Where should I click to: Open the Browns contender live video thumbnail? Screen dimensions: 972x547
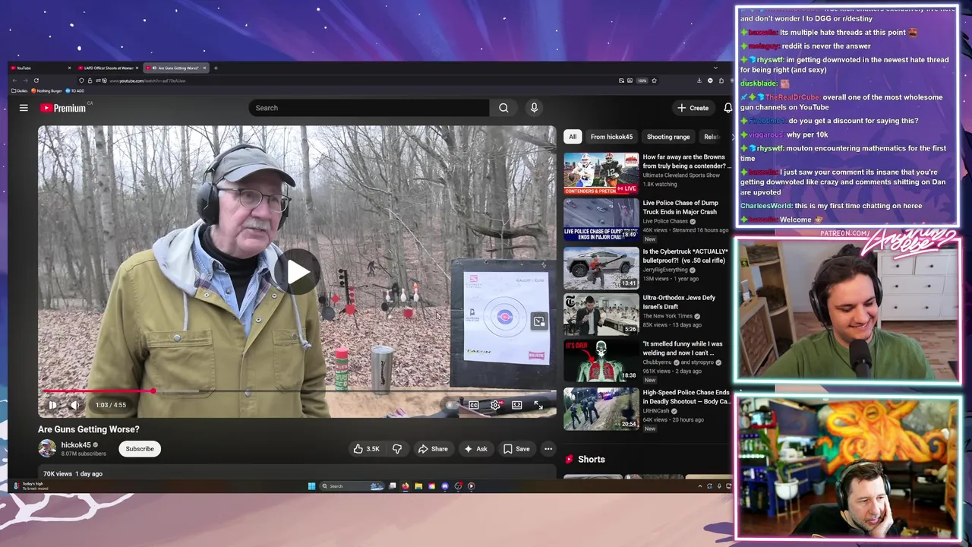pyautogui.click(x=601, y=172)
